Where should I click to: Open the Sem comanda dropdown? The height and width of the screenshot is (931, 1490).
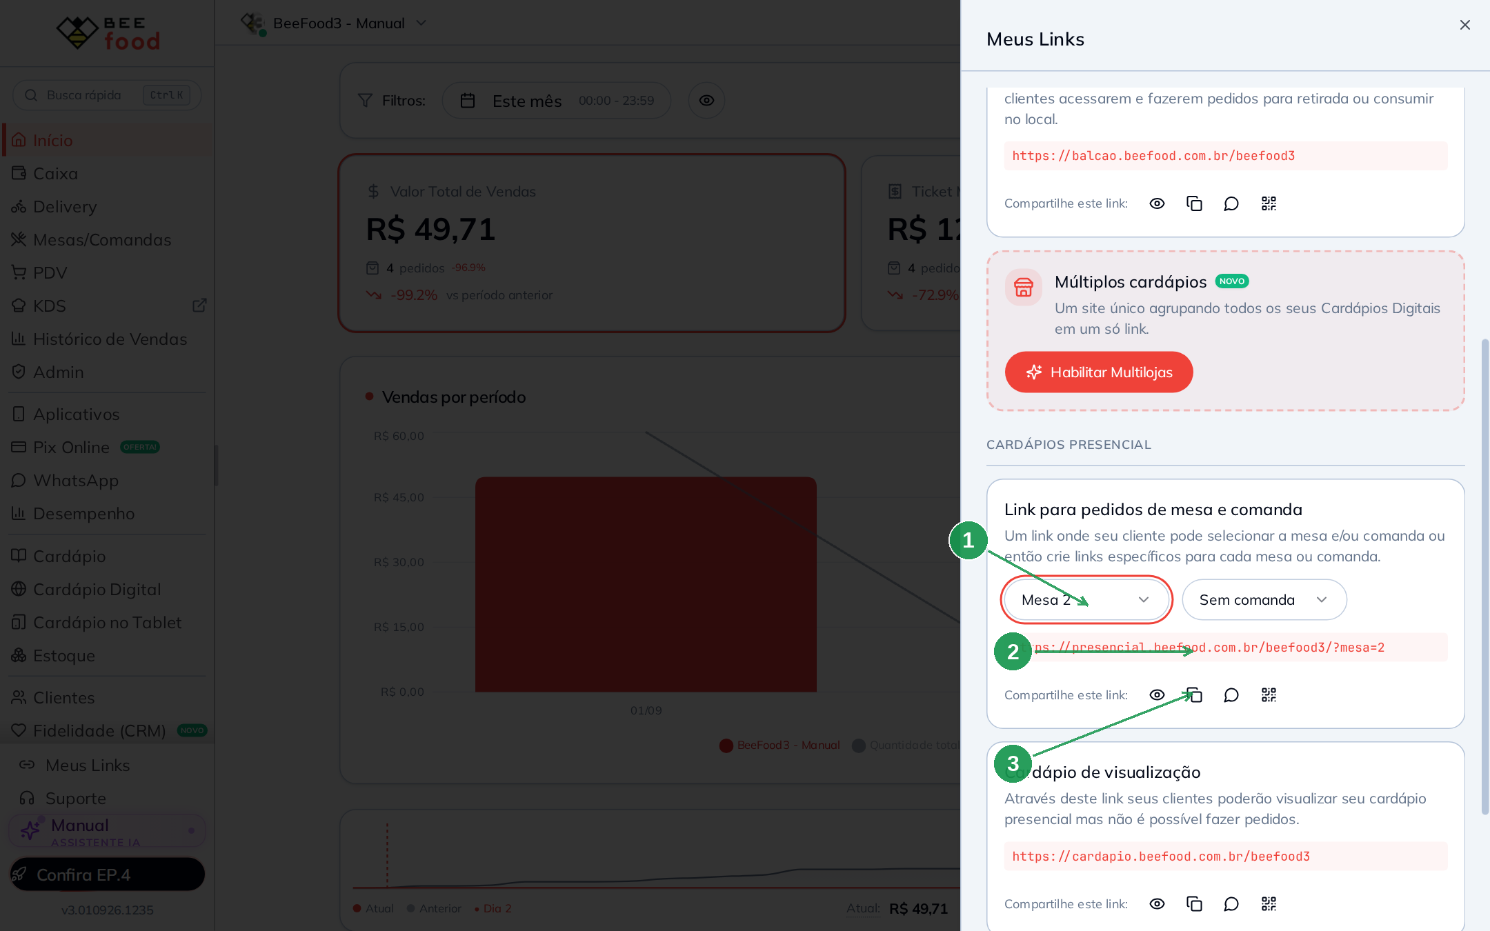(x=1264, y=600)
